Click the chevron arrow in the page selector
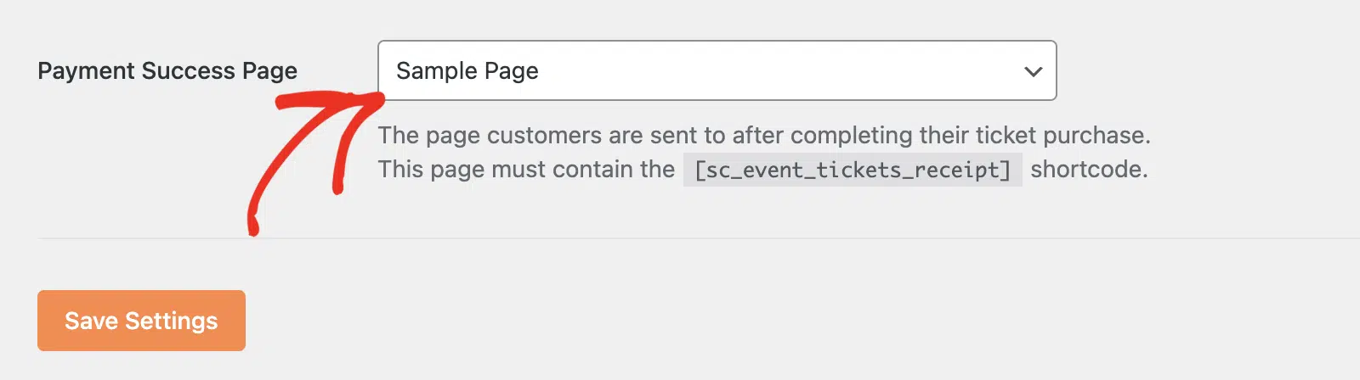Viewport: 1360px width, 380px height. click(1033, 71)
